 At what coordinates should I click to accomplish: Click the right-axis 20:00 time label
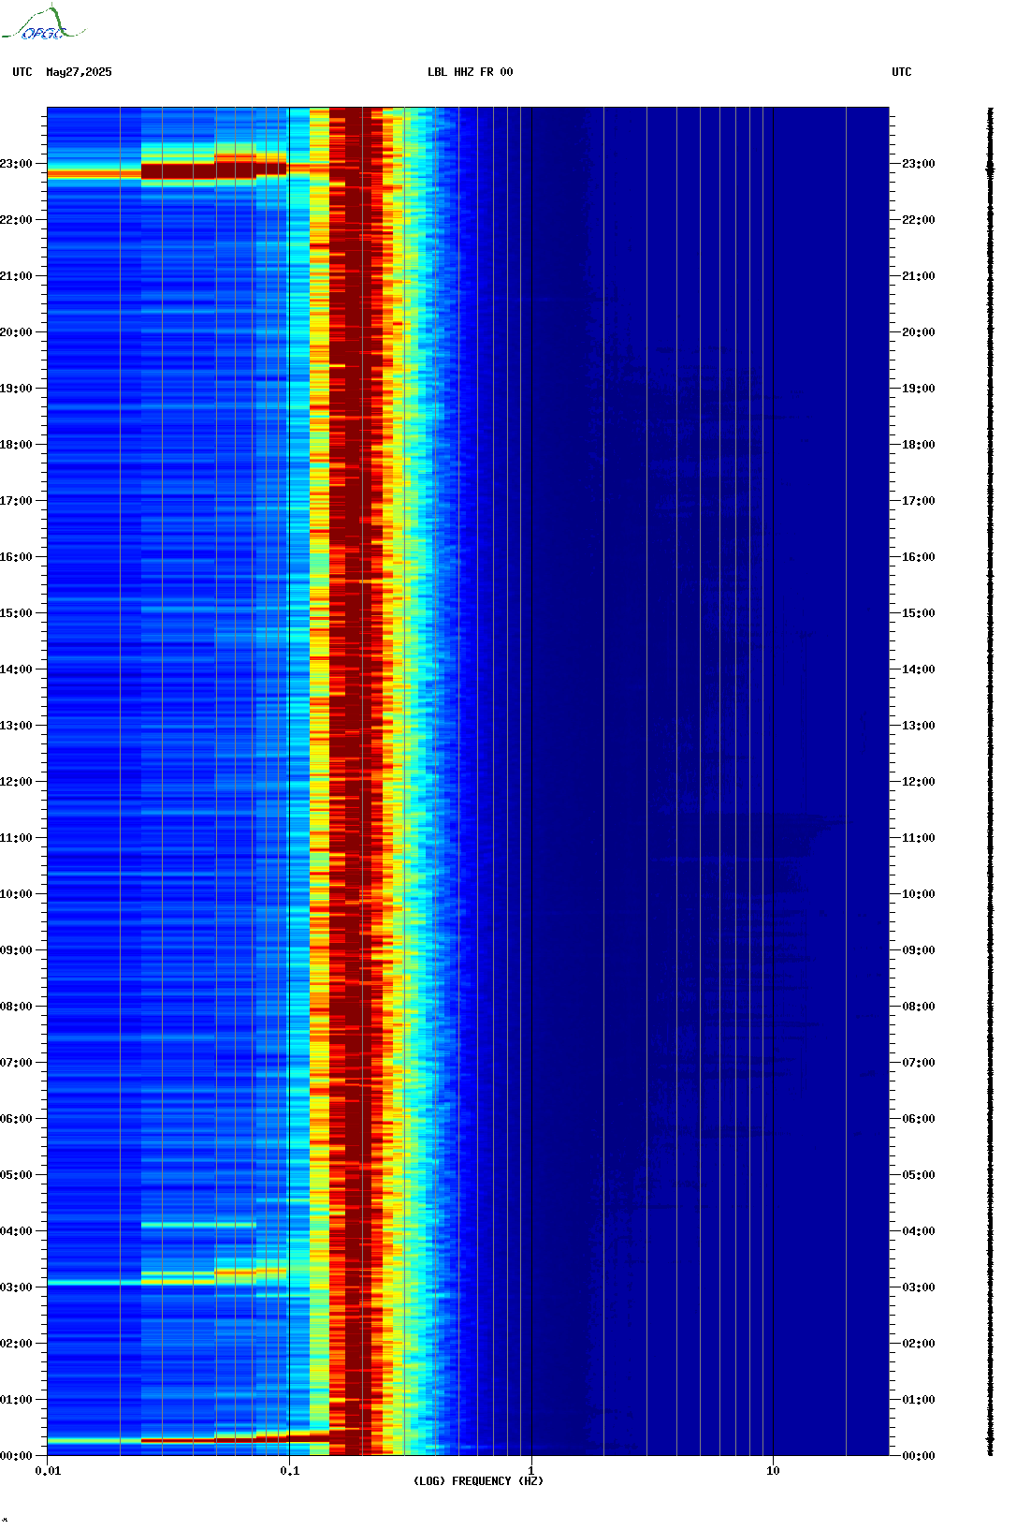[918, 332]
